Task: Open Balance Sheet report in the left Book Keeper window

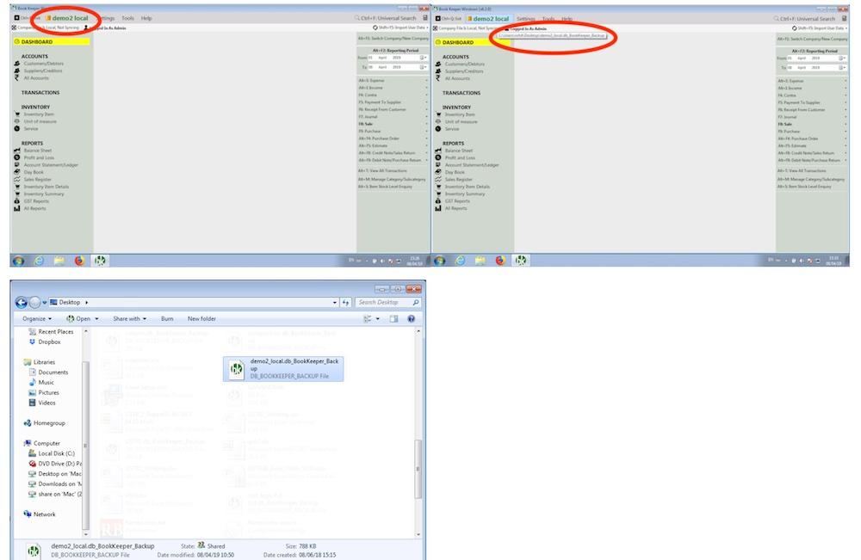Action: pyautogui.click(x=38, y=151)
